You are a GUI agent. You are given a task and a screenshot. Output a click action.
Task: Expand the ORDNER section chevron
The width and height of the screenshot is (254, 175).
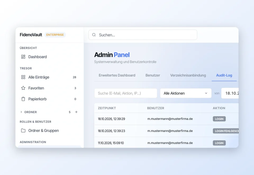[x=21, y=112]
